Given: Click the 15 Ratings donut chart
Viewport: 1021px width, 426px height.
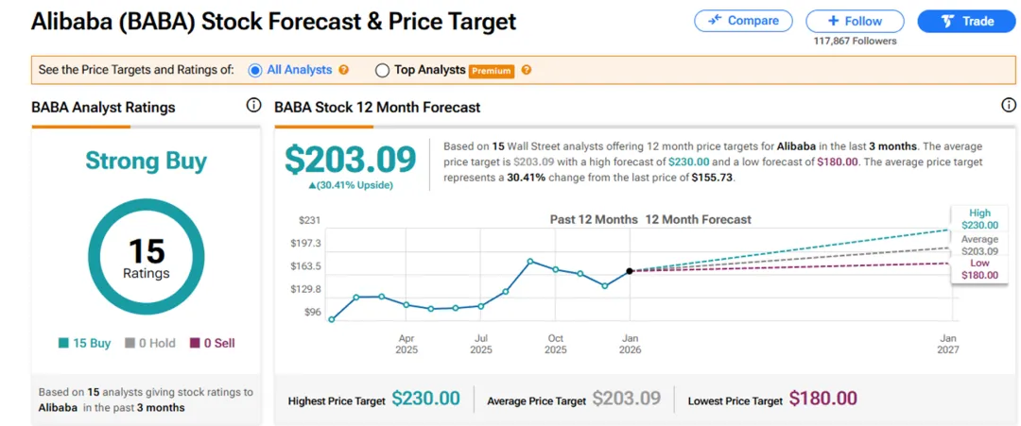Looking at the screenshot, I should click(146, 257).
